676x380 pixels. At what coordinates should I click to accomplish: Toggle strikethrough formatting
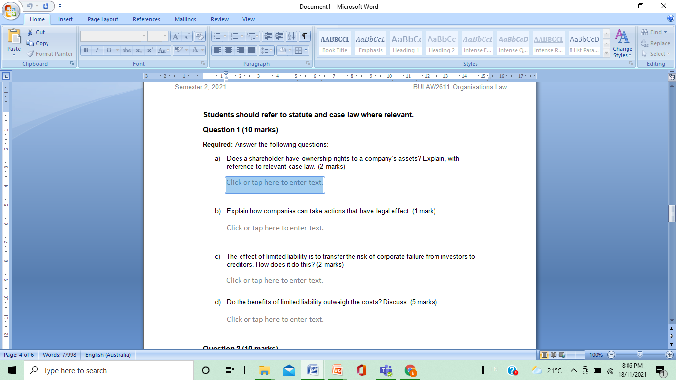tap(127, 50)
